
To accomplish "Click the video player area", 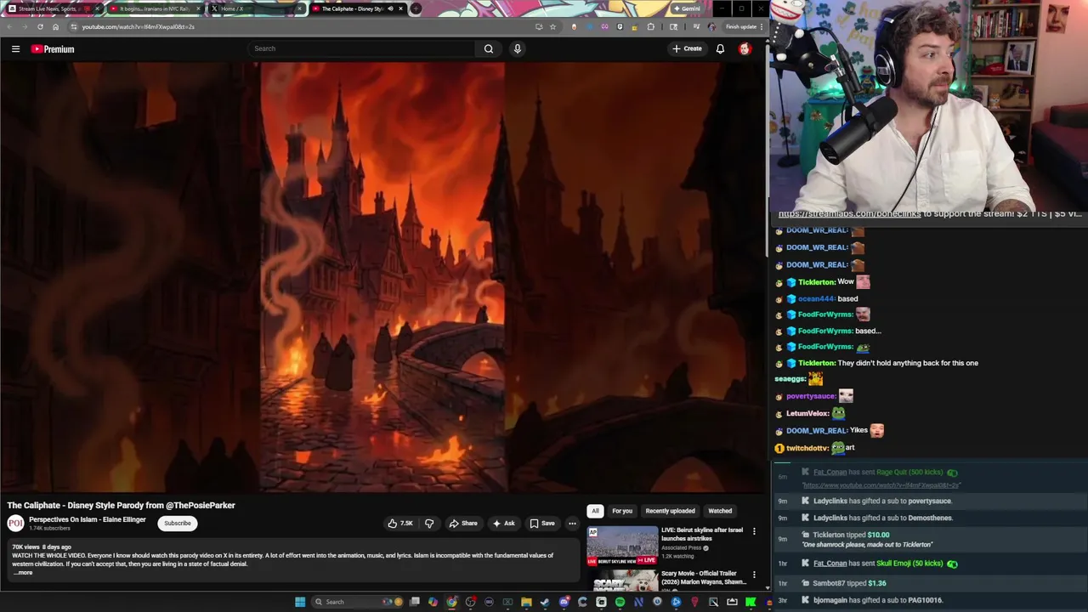I will click(x=382, y=277).
